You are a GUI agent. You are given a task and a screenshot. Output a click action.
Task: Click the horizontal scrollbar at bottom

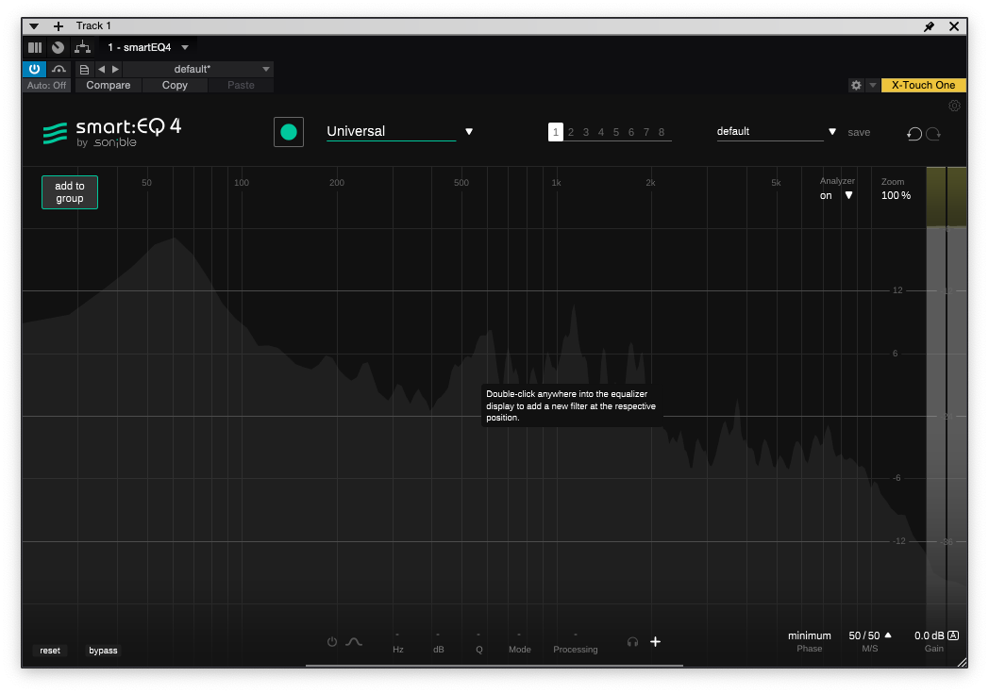coord(494,666)
